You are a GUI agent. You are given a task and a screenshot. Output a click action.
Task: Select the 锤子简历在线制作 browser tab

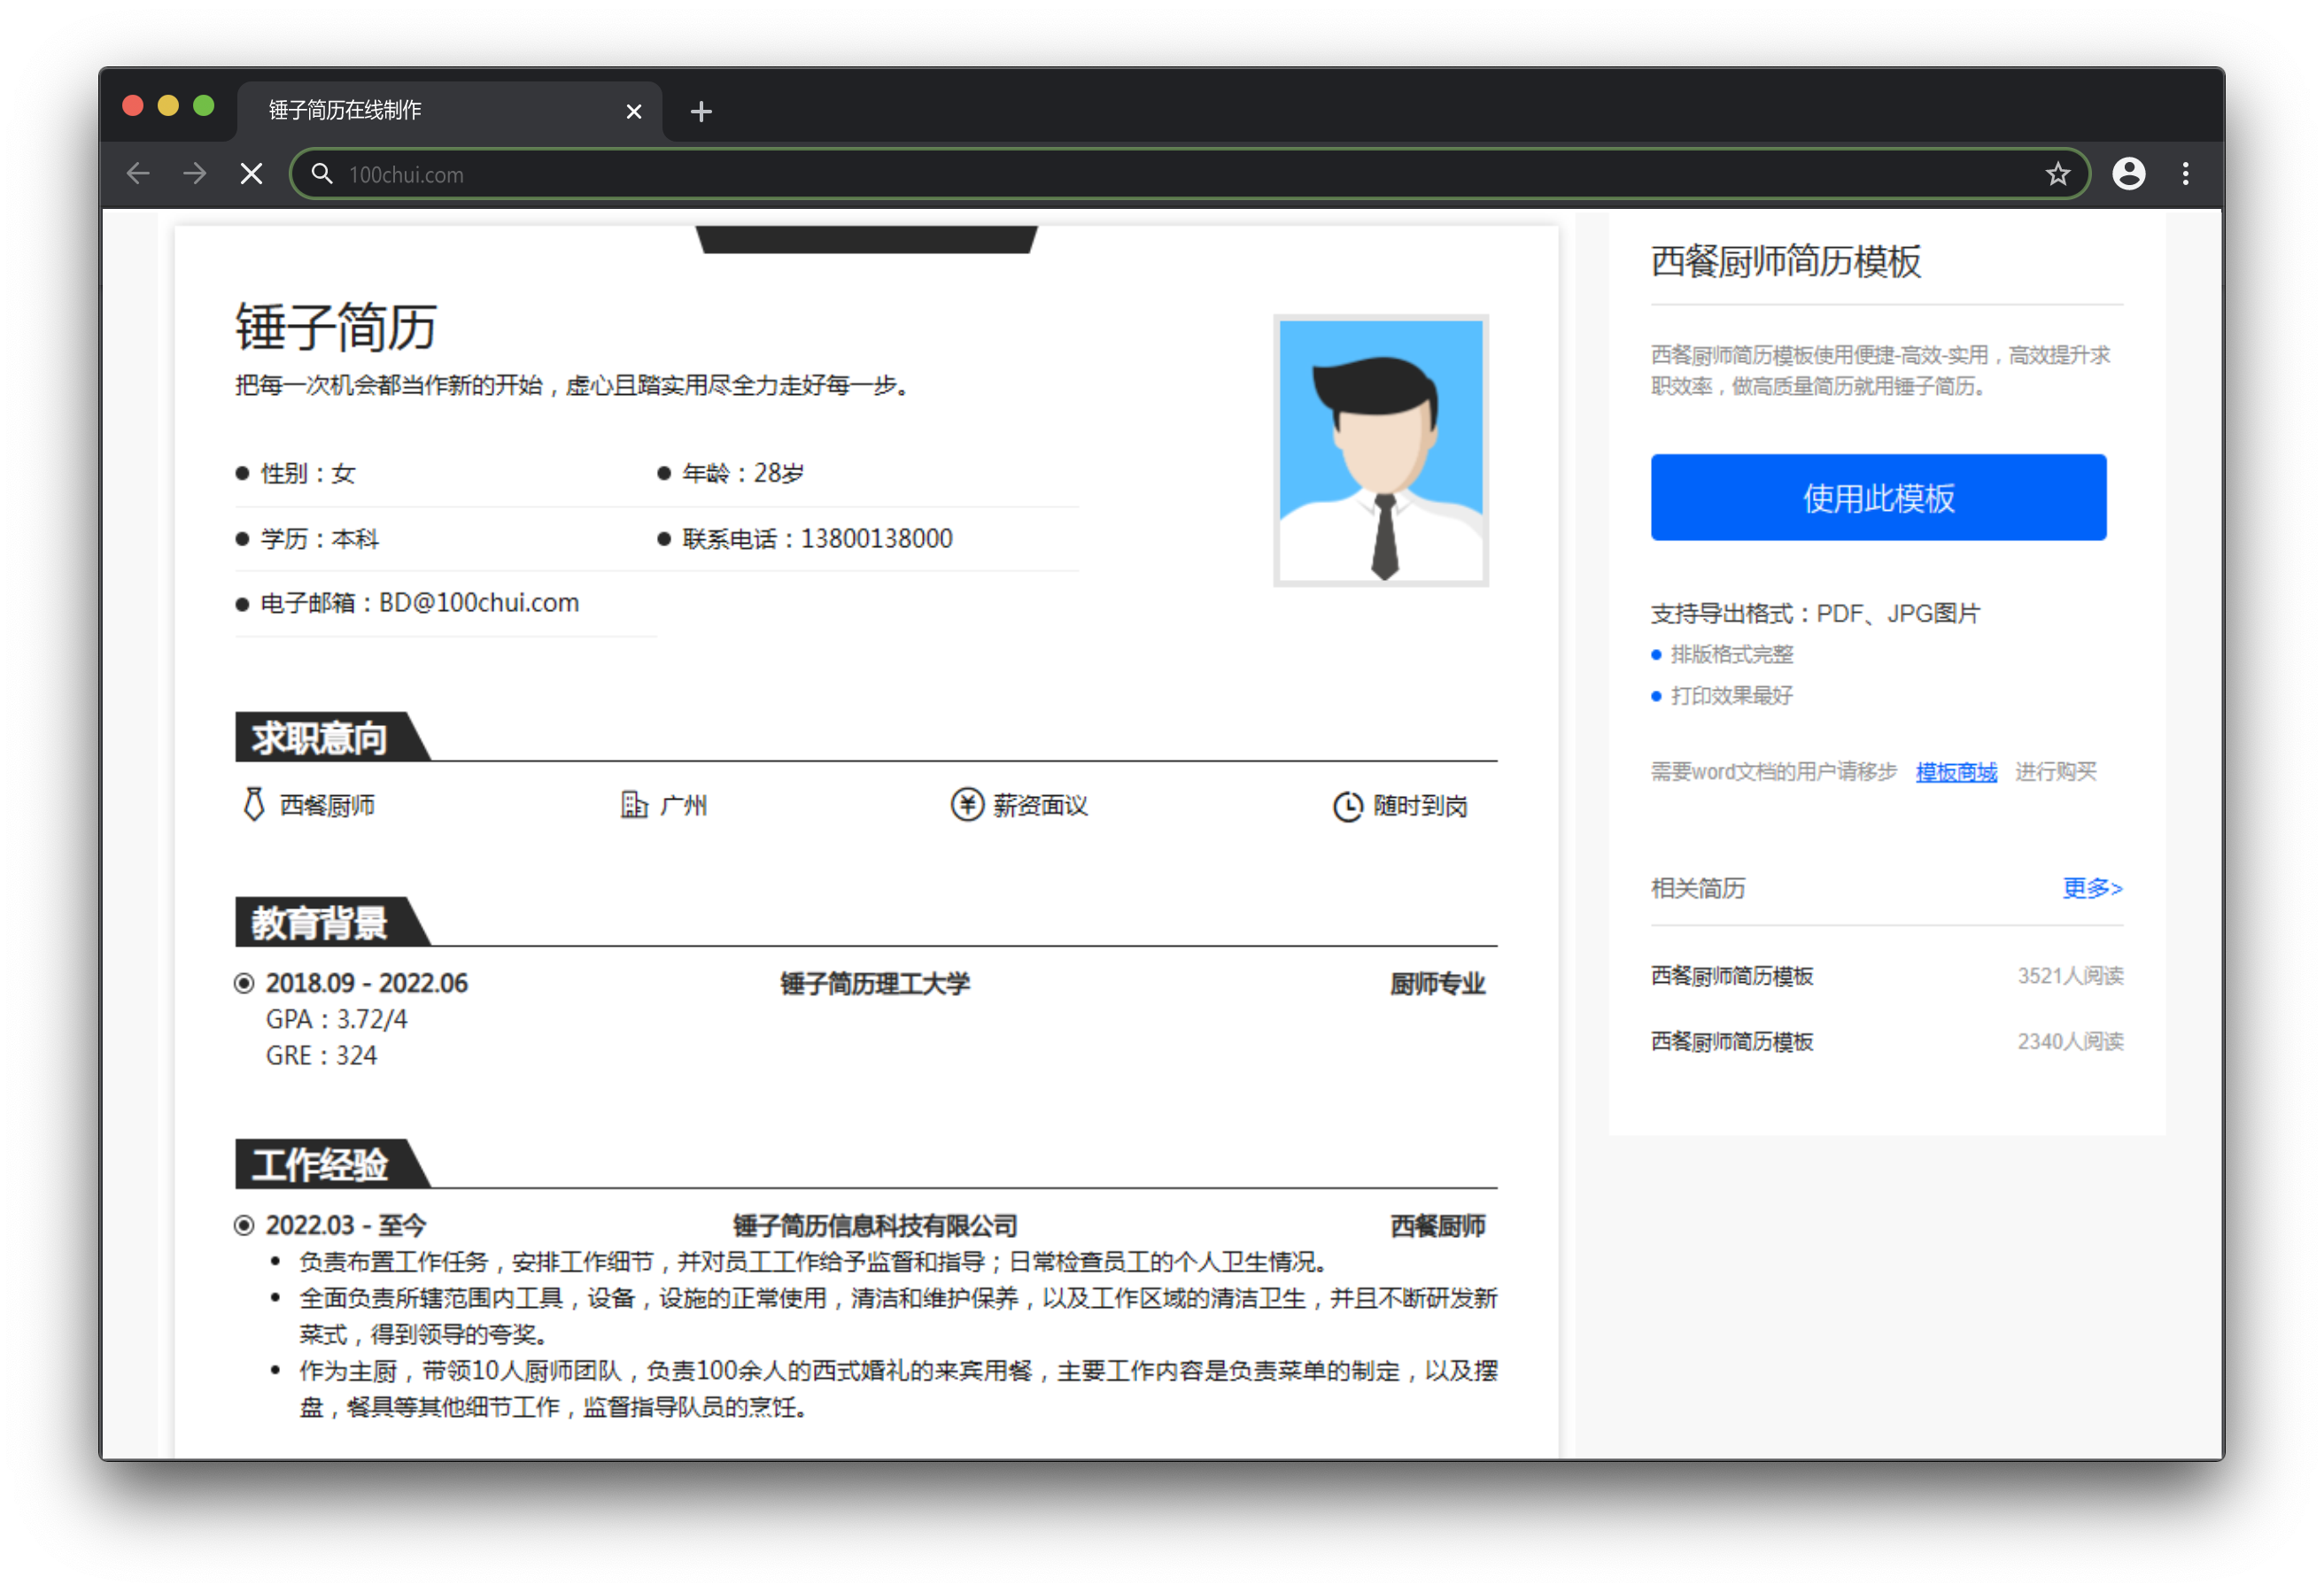[x=449, y=111]
